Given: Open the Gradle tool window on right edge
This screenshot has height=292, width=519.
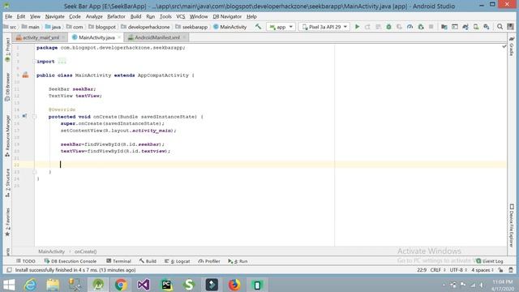Looking at the screenshot, I should tap(512, 45).
